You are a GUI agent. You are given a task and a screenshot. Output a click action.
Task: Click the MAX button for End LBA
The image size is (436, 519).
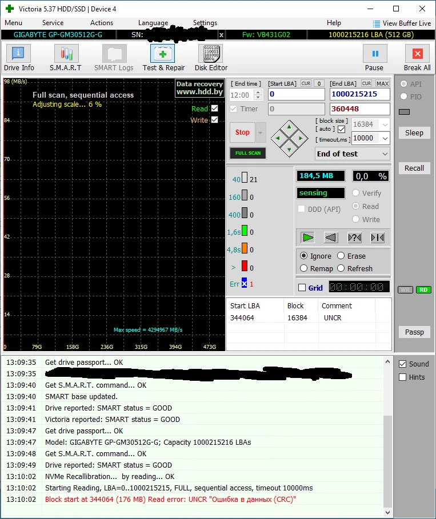382,83
